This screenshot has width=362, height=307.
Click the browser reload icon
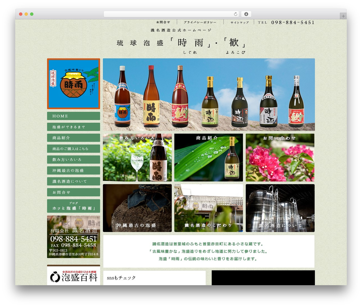tap(236, 14)
